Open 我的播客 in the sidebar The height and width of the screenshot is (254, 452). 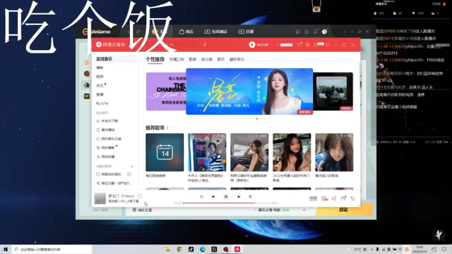(106, 148)
